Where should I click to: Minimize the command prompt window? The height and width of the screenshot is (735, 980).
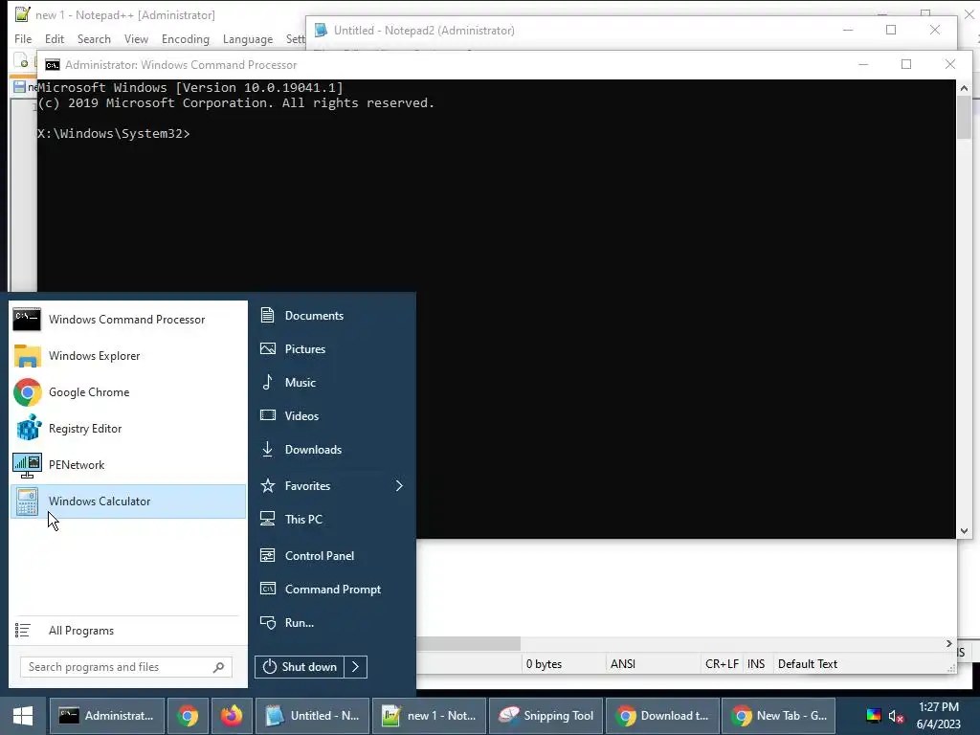coord(863,64)
